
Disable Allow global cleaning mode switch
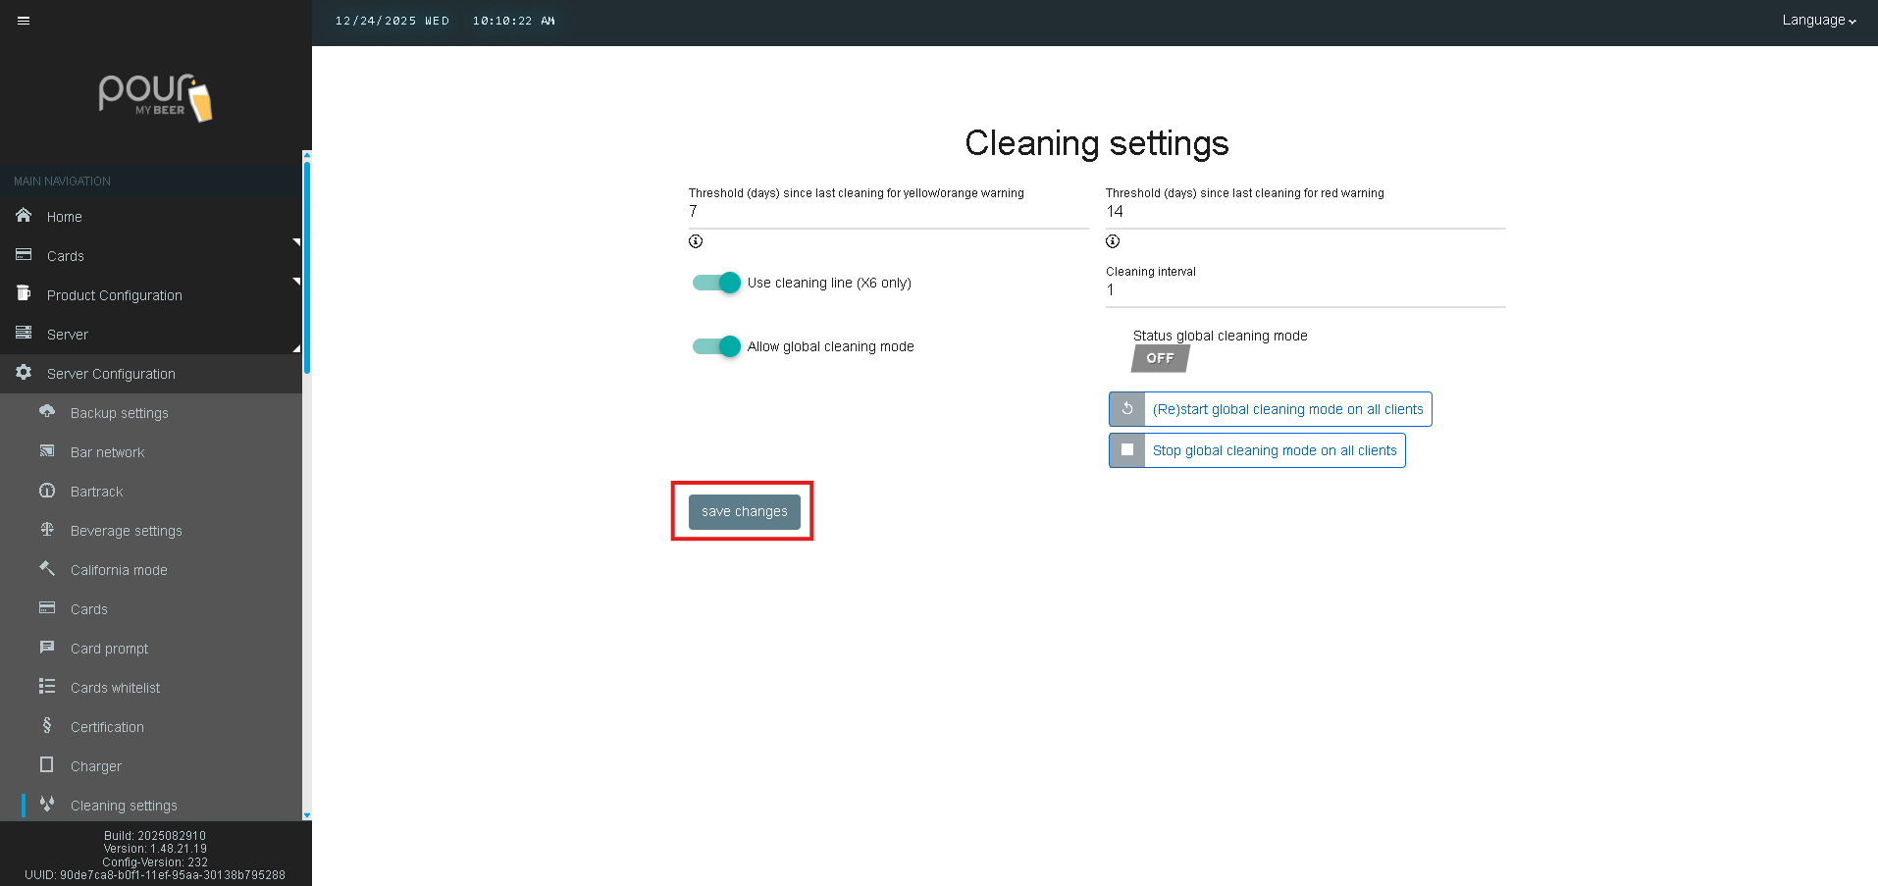tap(716, 346)
